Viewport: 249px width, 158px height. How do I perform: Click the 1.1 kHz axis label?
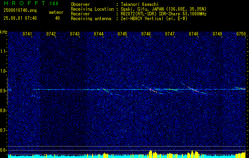[x=3, y=51]
